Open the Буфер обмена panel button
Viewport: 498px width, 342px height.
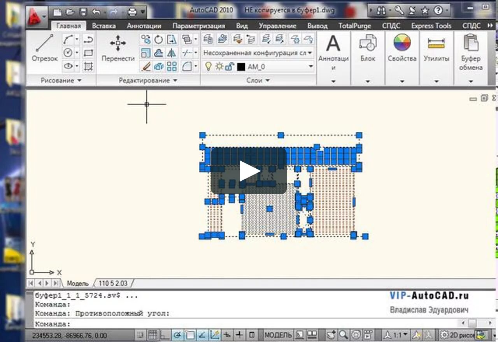click(471, 58)
